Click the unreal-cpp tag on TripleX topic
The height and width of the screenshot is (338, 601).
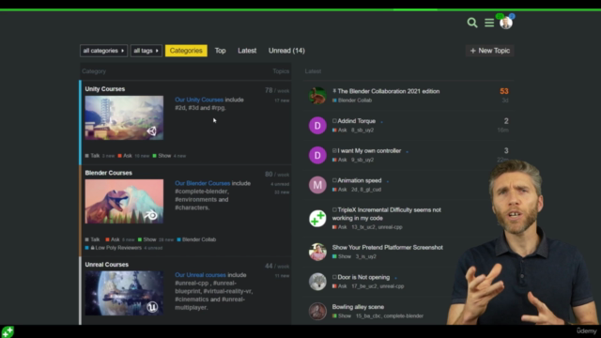point(391,227)
